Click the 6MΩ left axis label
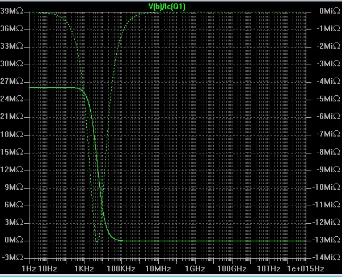 pyautogui.click(x=14, y=204)
